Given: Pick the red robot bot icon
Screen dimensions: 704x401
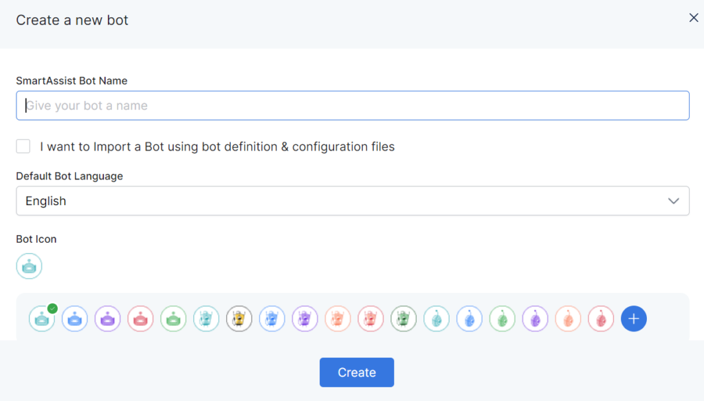Looking at the screenshot, I should (140, 318).
